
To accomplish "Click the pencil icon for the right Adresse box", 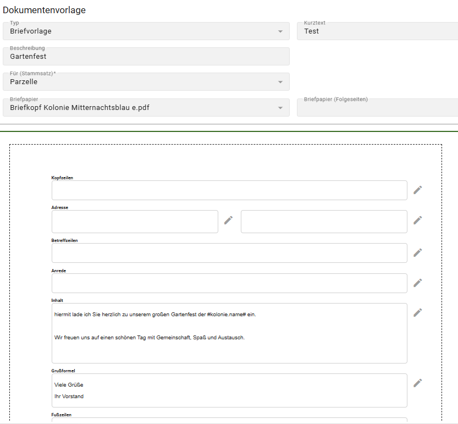I will (418, 220).
